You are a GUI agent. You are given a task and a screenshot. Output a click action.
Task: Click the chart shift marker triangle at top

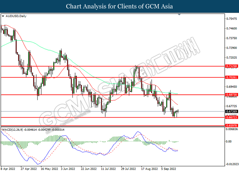pyautogui.click(x=179, y=14)
